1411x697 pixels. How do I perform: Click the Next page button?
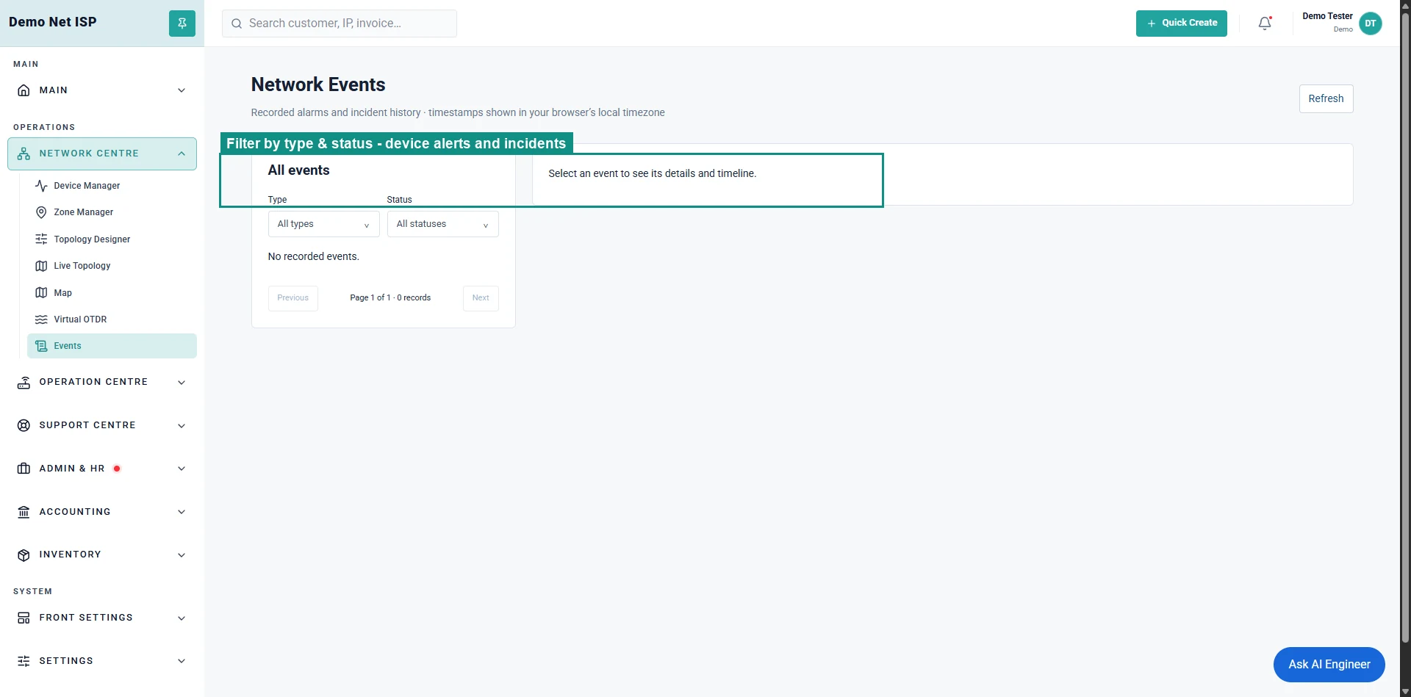click(481, 298)
